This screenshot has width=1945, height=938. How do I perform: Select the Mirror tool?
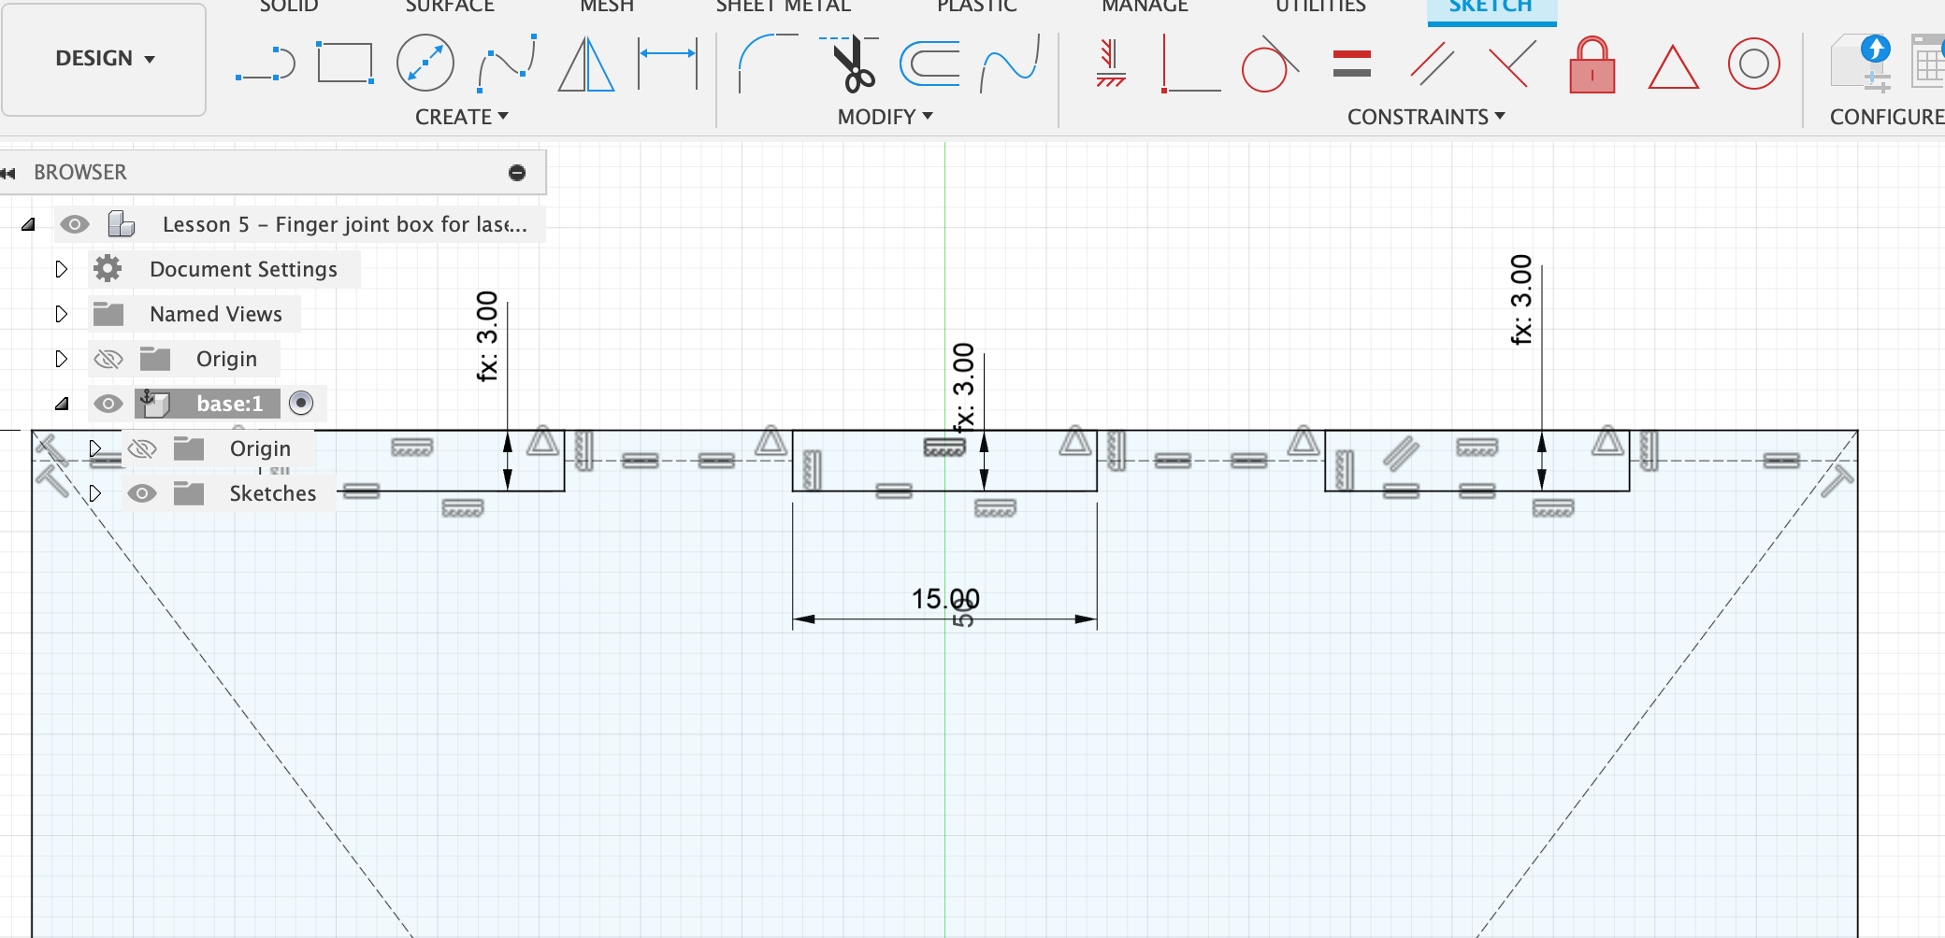[586, 64]
